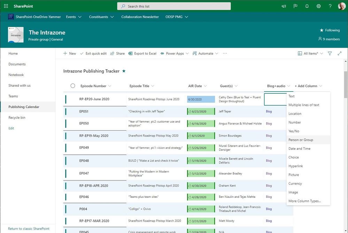Select Text column type
This screenshot has height=233, width=348.
(x=308, y=96)
